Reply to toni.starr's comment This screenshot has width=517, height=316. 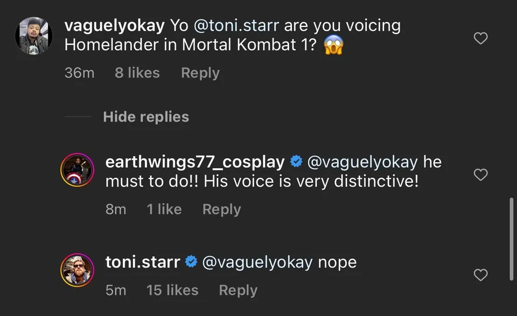click(237, 290)
